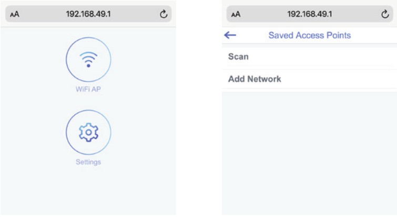Click empty row space right of Add Network
397x217 pixels.
click(x=342, y=79)
